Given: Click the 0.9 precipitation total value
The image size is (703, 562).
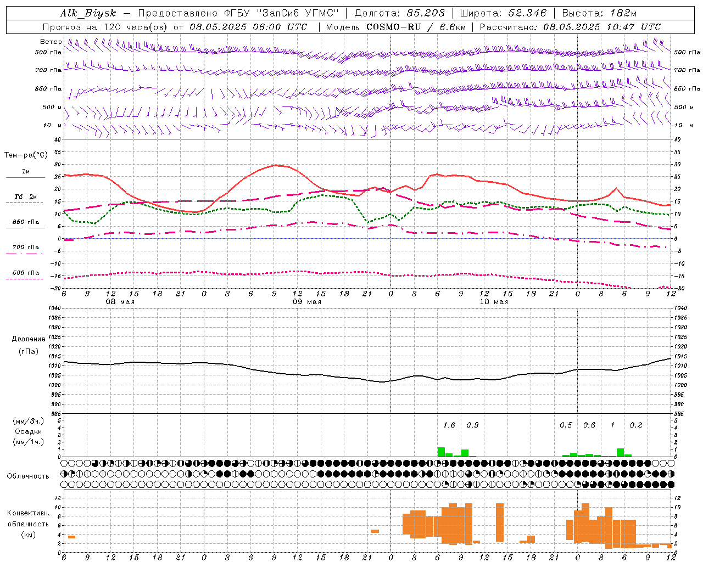Looking at the screenshot, I should point(472,425).
